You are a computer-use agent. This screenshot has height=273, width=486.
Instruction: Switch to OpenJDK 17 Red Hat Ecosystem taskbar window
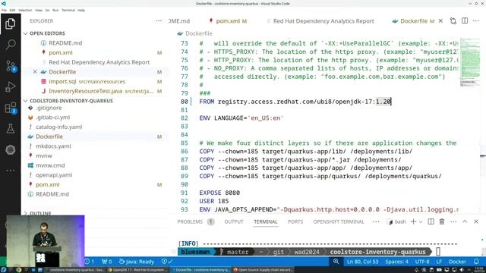[138, 270]
